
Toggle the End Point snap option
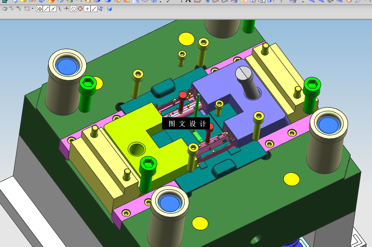46,9
